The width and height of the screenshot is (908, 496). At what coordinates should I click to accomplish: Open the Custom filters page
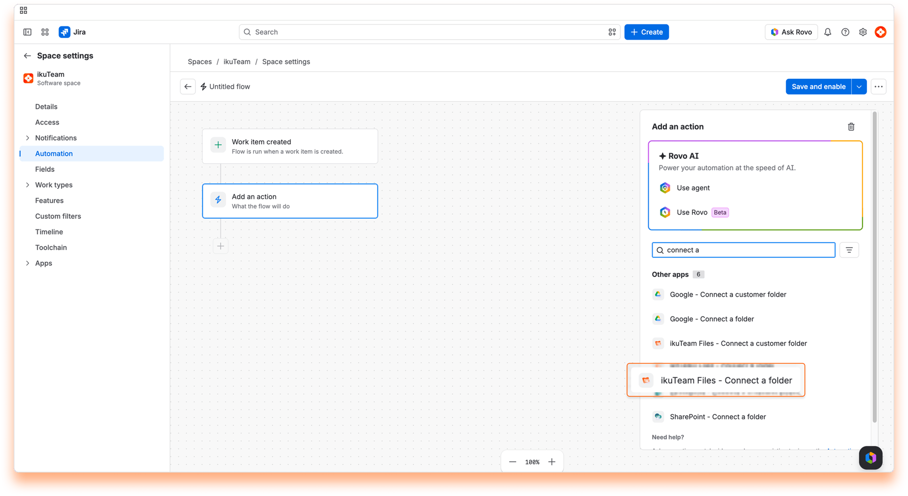58,216
